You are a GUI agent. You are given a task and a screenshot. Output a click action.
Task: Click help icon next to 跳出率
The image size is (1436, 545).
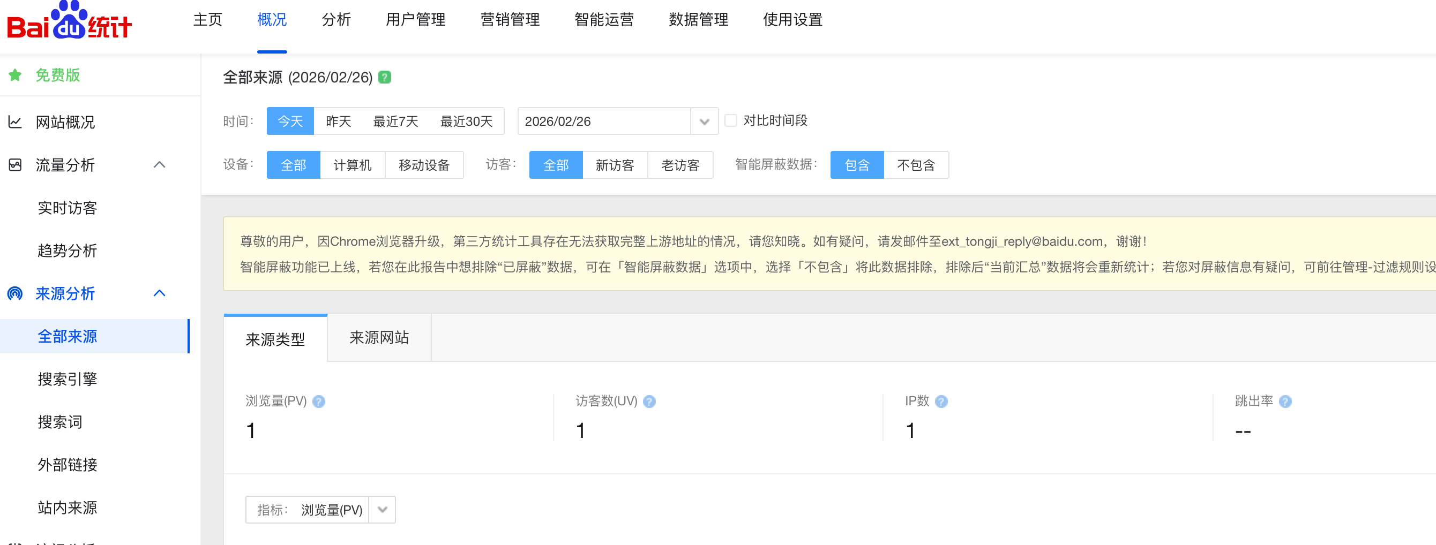click(1285, 401)
